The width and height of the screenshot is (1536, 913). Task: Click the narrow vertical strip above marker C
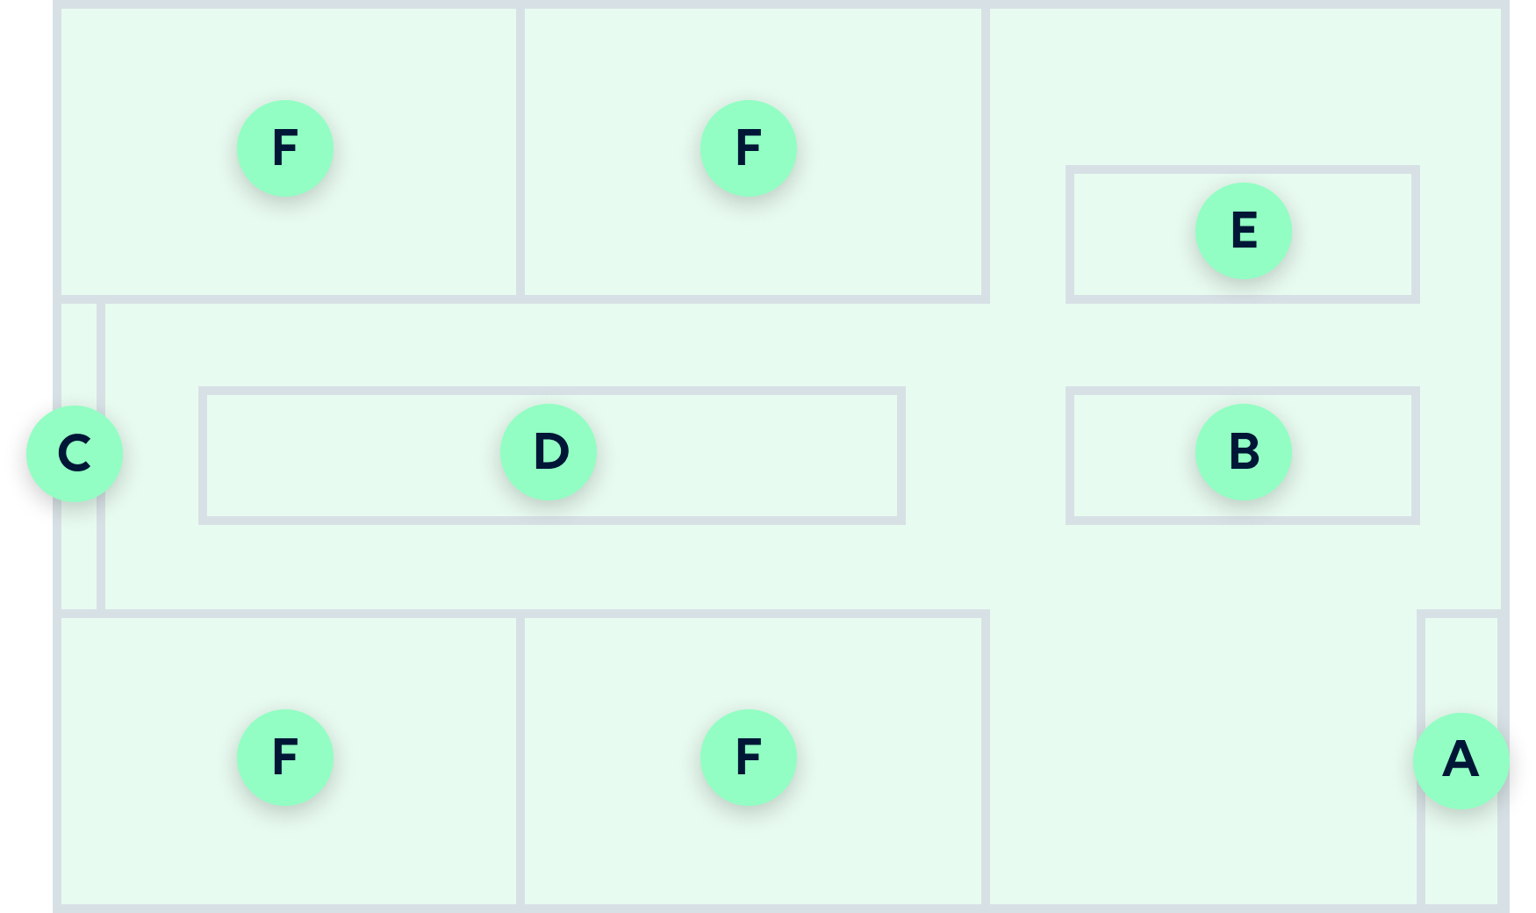pyautogui.click(x=79, y=351)
